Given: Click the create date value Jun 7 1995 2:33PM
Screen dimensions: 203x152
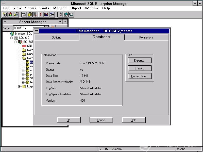Looking at the screenshot, I should pyautogui.click(x=92, y=63).
